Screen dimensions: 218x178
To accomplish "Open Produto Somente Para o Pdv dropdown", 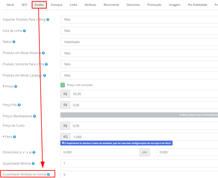I will (139, 64).
